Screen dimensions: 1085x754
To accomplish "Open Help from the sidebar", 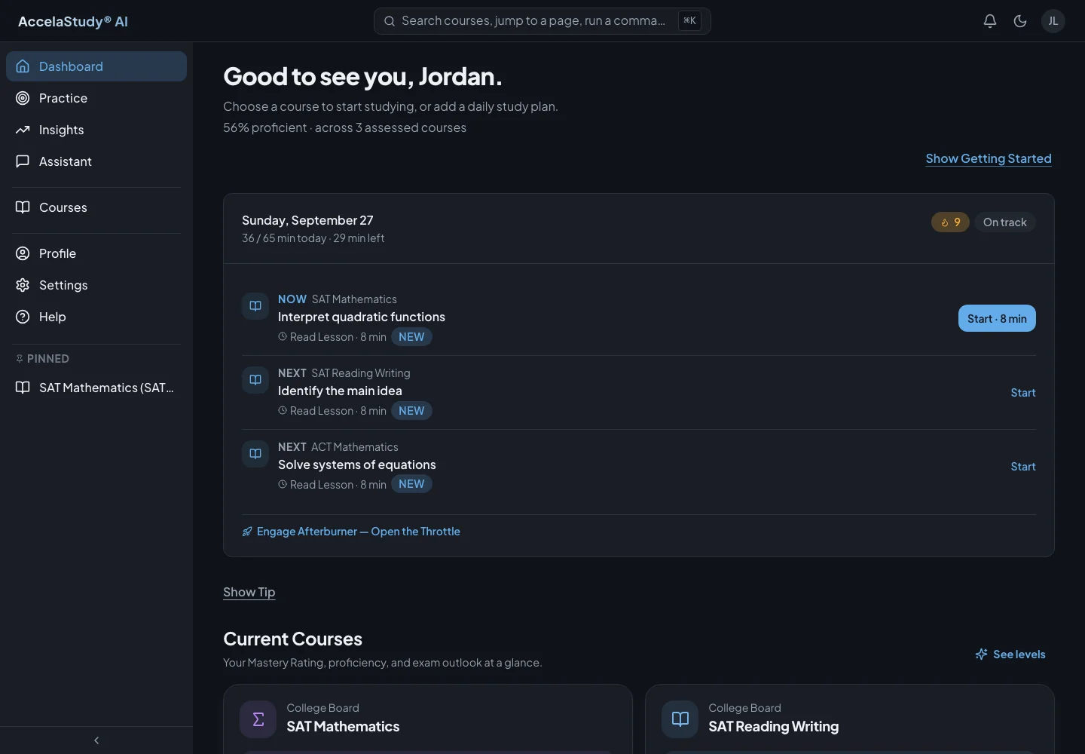I will pos(96,317).
